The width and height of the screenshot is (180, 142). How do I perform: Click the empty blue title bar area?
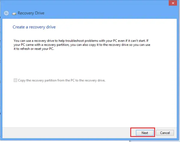103,9
